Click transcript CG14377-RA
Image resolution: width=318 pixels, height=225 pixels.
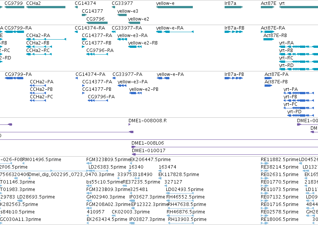(x=84, y=39)
